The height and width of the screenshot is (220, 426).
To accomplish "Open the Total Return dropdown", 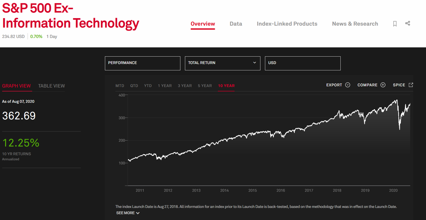I will [x=223, y=63].
